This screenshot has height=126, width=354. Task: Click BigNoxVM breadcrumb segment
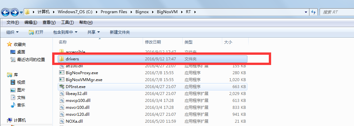167,12
